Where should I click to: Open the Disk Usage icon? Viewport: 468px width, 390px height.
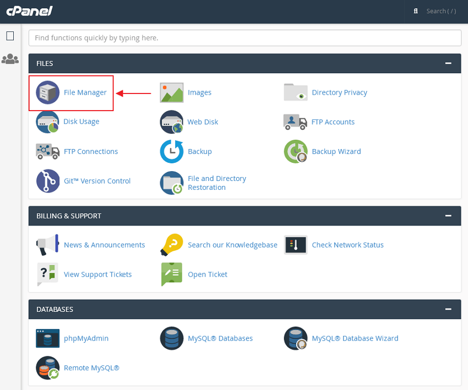click(47, 122)
